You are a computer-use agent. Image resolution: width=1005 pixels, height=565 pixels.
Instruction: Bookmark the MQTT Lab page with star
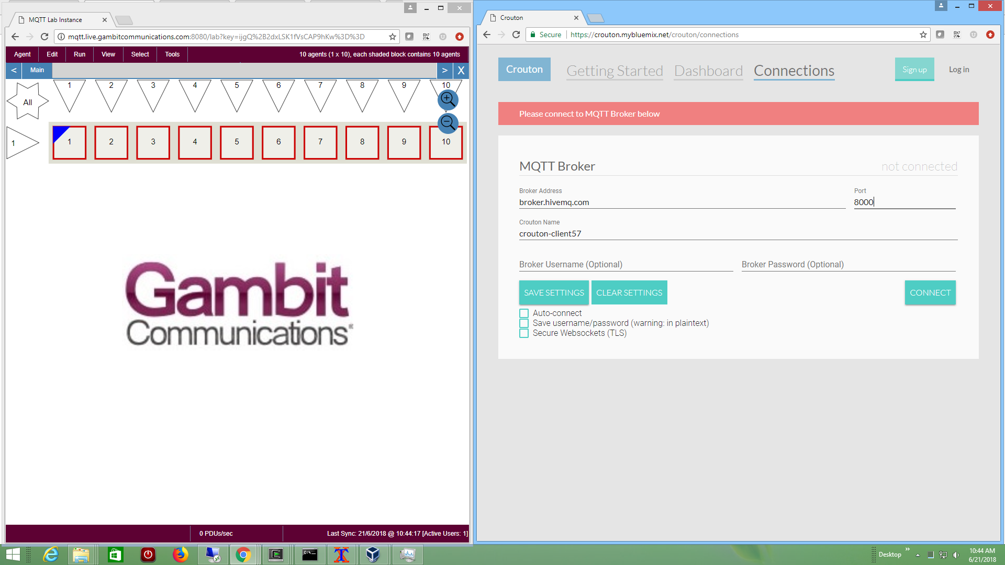(x=393, y=37)
